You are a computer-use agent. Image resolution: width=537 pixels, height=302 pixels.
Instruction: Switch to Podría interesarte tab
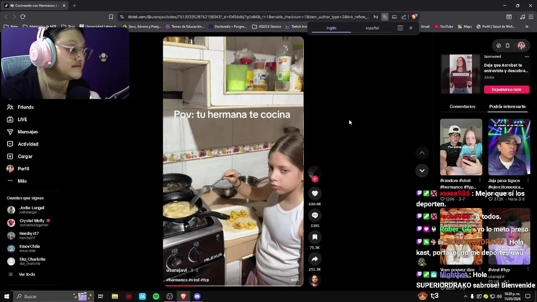point(507,107)
